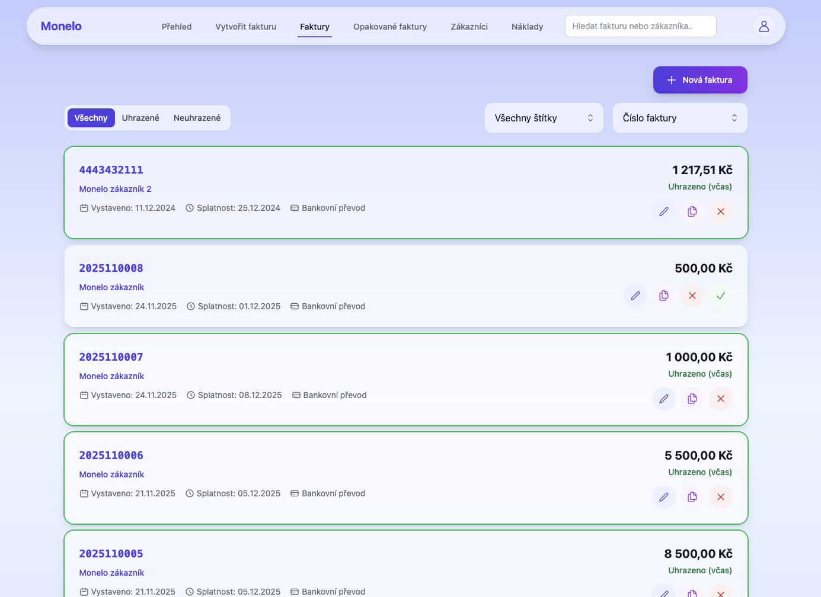Edit invoice 4443432111 with pencil icon
821x597 pixels.
(663, 211)
